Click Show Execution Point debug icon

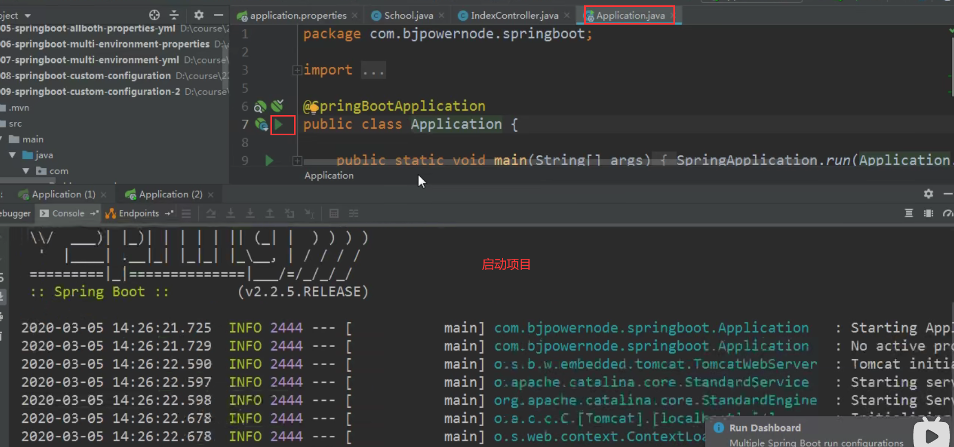(x=186, y=213)
